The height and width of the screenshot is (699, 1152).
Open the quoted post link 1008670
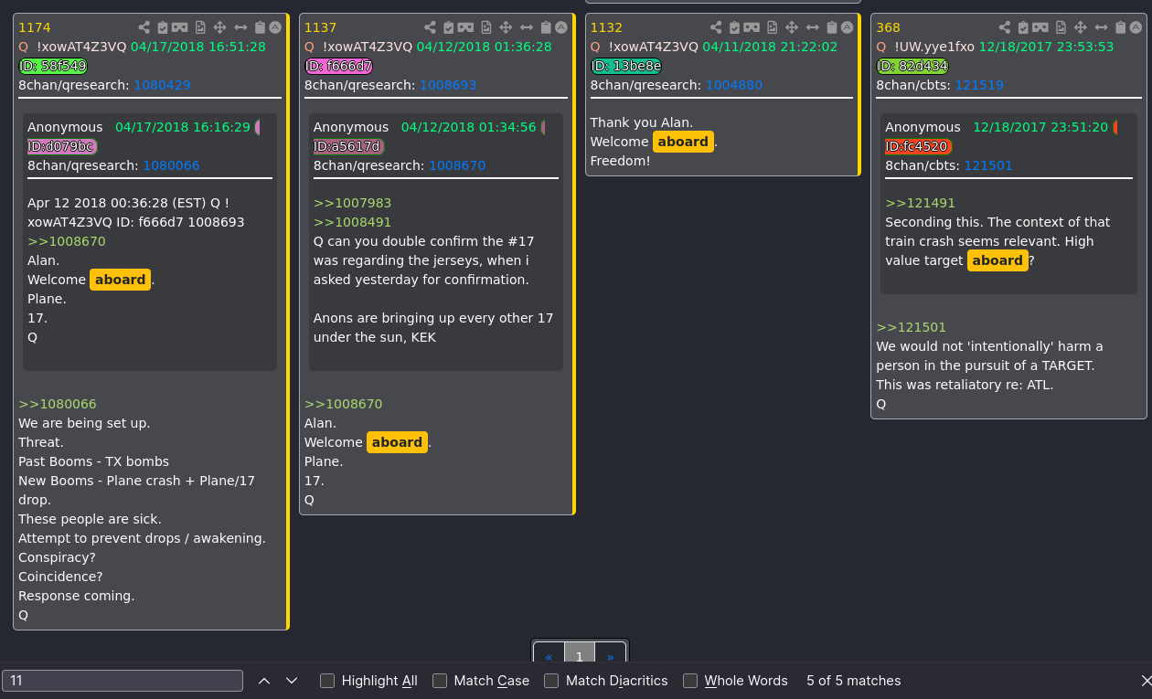click(x=457, y=165)
